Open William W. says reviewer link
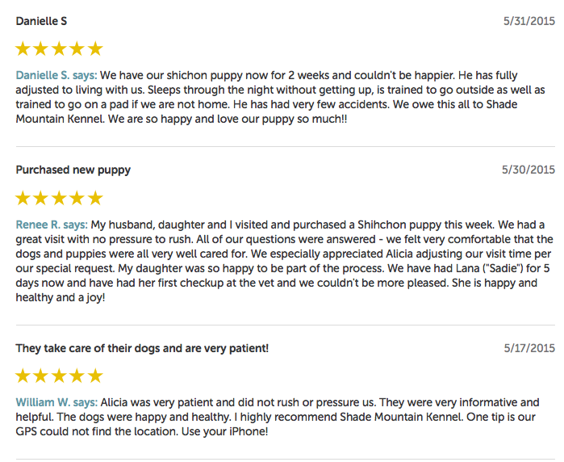Screen dimensions: 564x462 (56, 402)
